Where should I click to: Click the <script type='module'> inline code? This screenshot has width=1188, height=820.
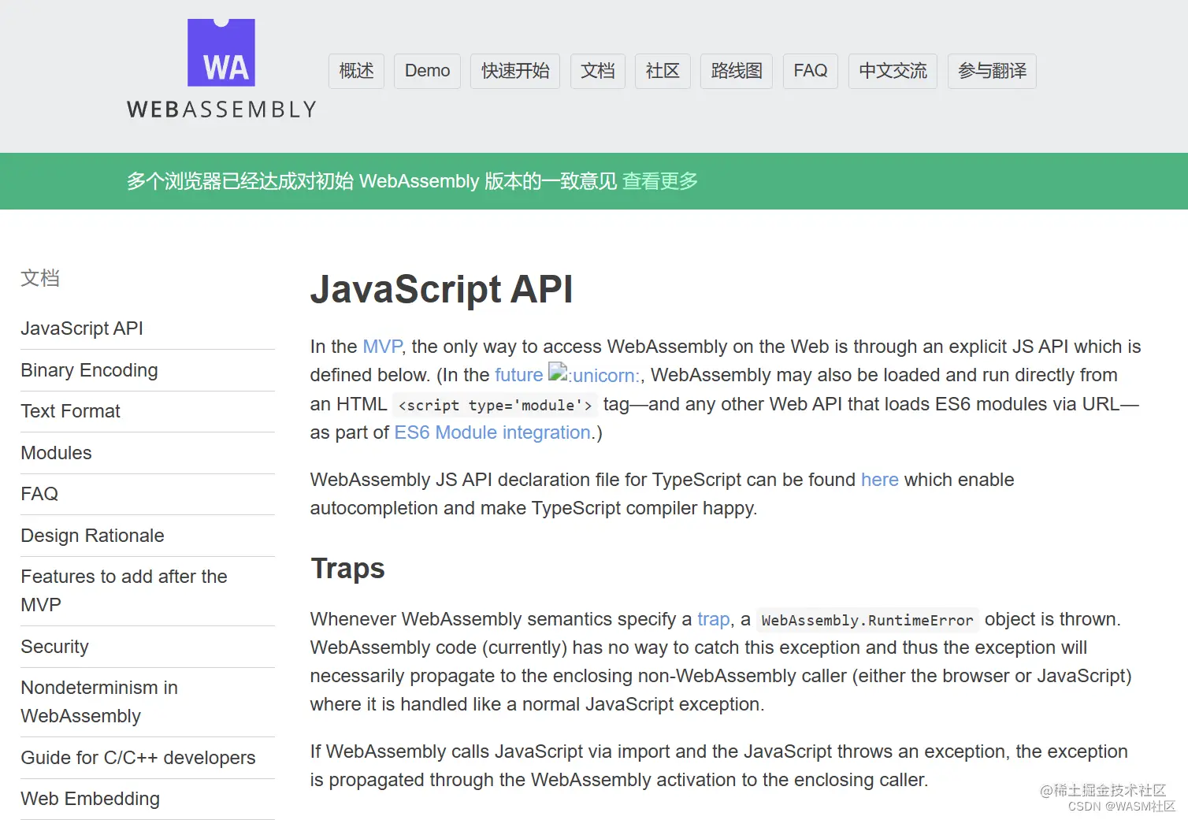[495, 405]
